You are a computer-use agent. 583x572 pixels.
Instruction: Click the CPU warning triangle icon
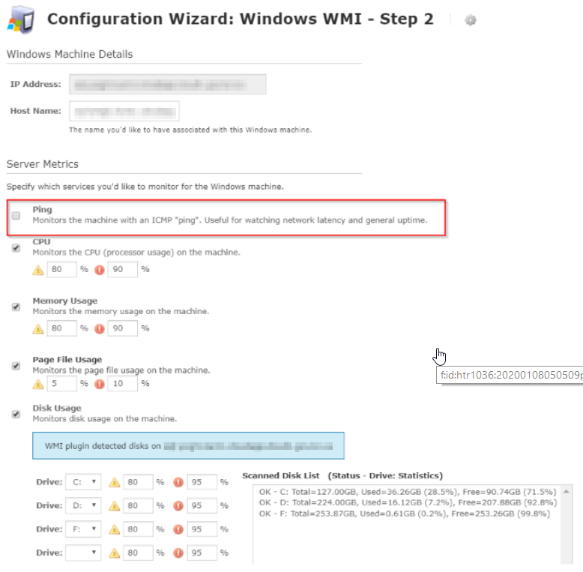pos(38,270)
